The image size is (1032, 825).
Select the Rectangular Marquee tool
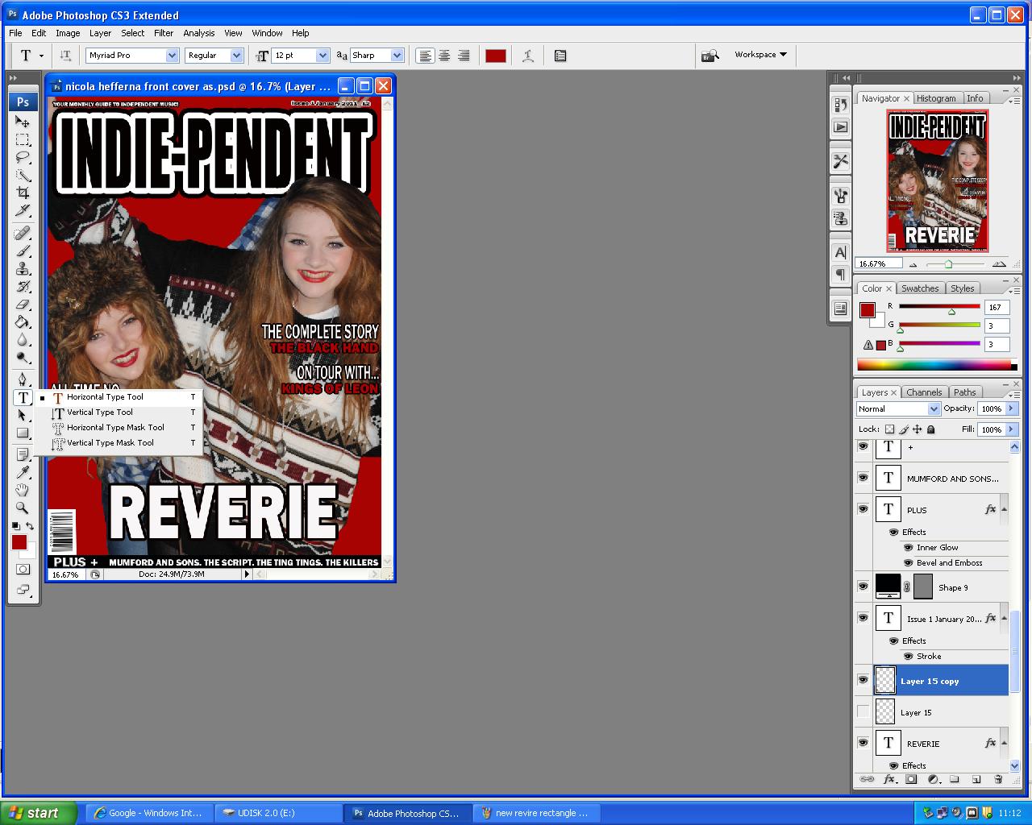point(23,140)
